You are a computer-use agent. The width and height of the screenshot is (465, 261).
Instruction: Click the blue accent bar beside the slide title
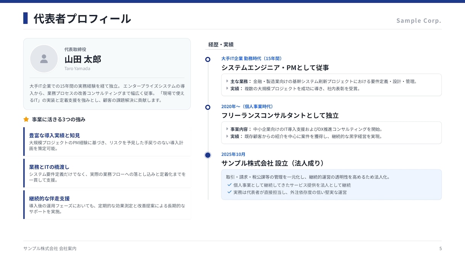pos(26,18)
